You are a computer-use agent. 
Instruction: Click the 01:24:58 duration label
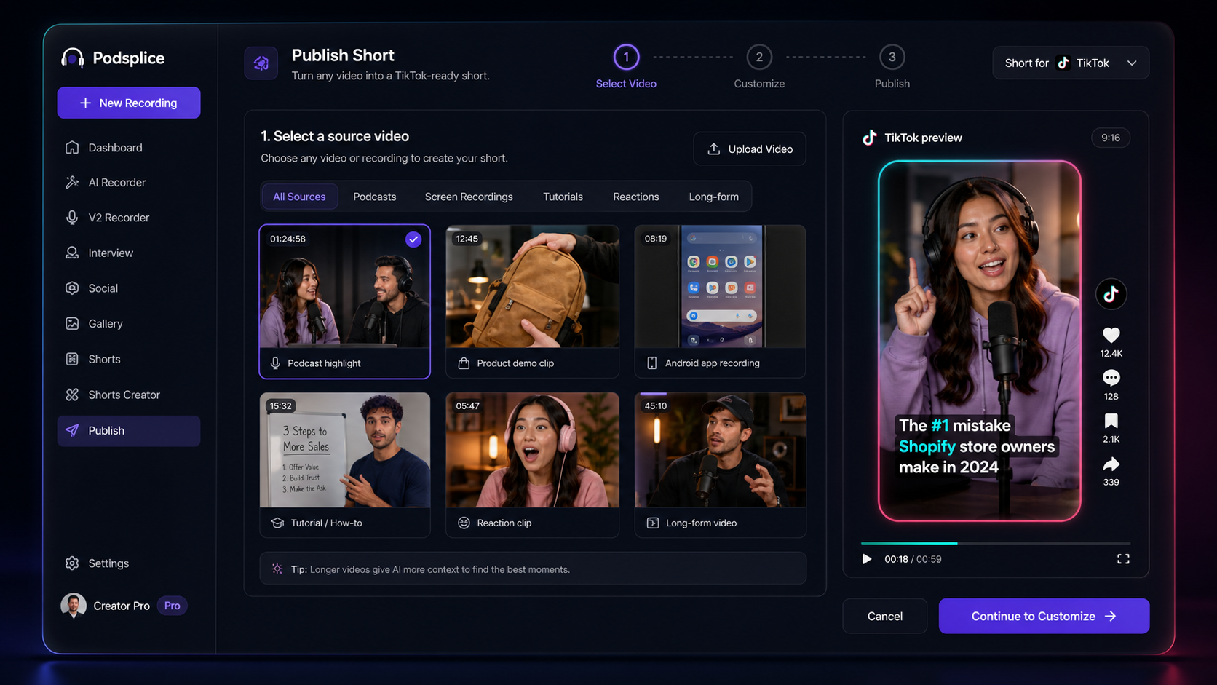[288, 239]
